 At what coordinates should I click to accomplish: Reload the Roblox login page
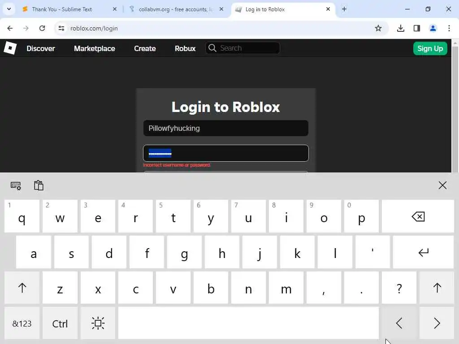pyautogui.click(x=42, y=28)
